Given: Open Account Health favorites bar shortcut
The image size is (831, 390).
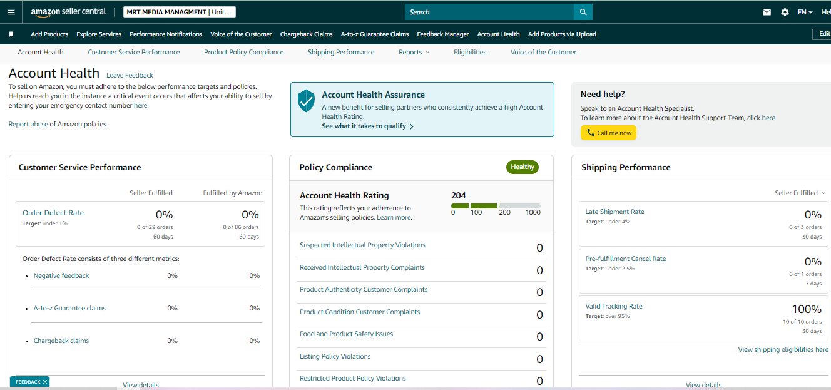Looking at the screenshot, I should click(x=498, y=34).
